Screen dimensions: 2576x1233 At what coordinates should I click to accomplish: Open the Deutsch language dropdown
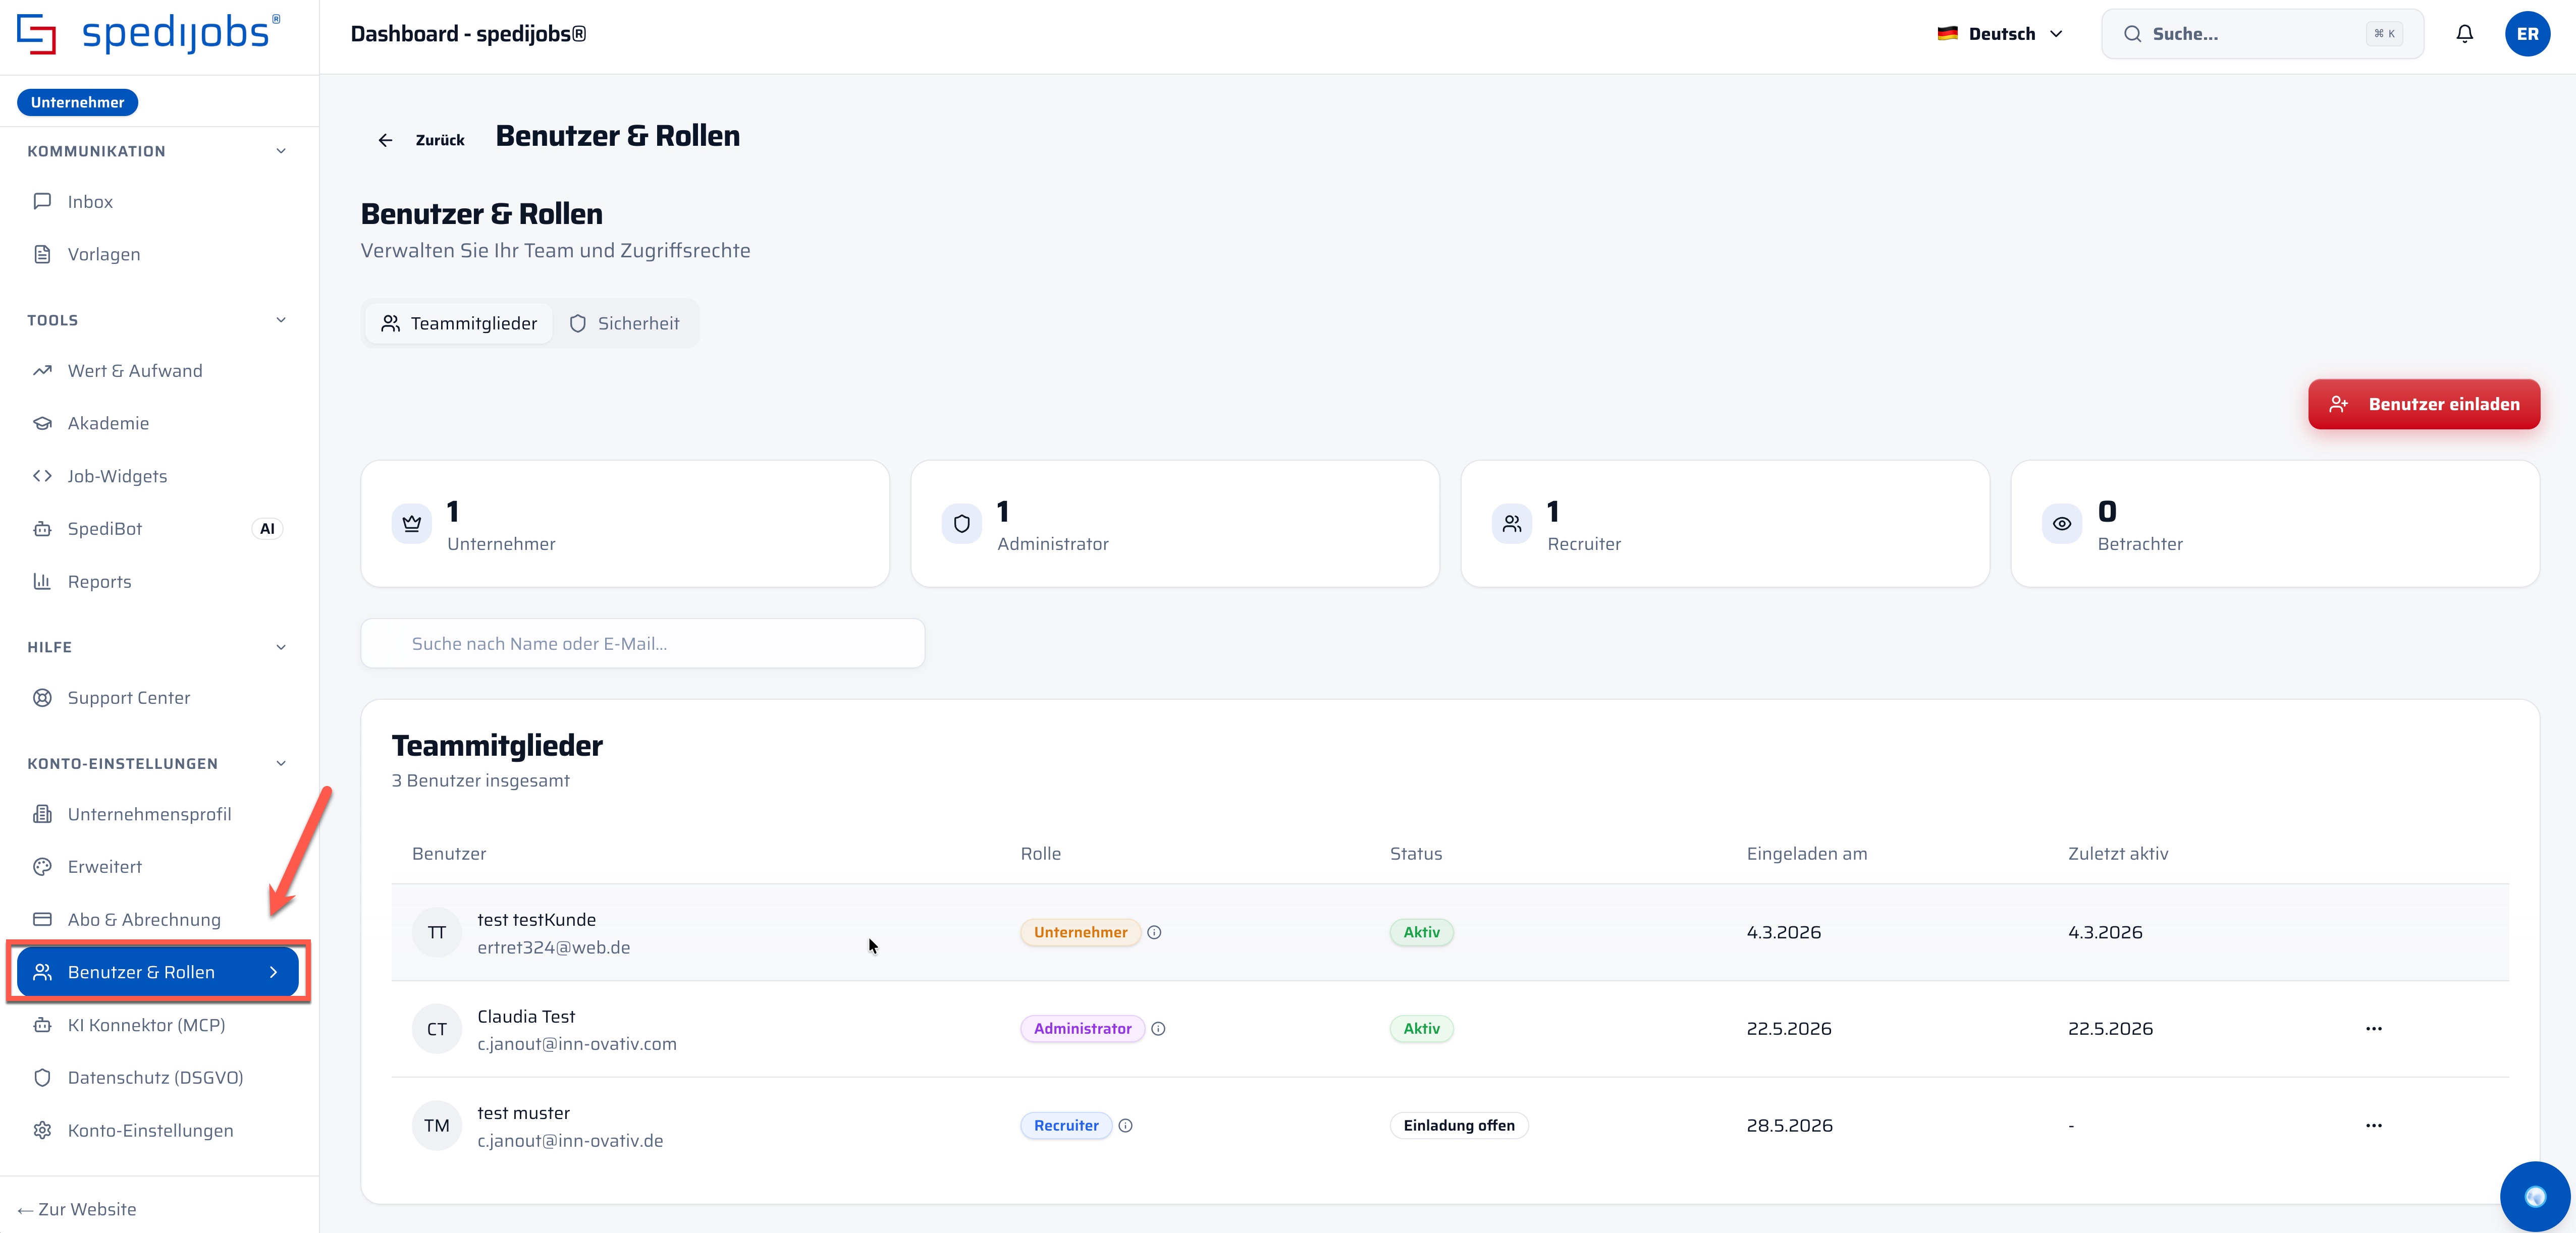click(x=2000, y=34)
